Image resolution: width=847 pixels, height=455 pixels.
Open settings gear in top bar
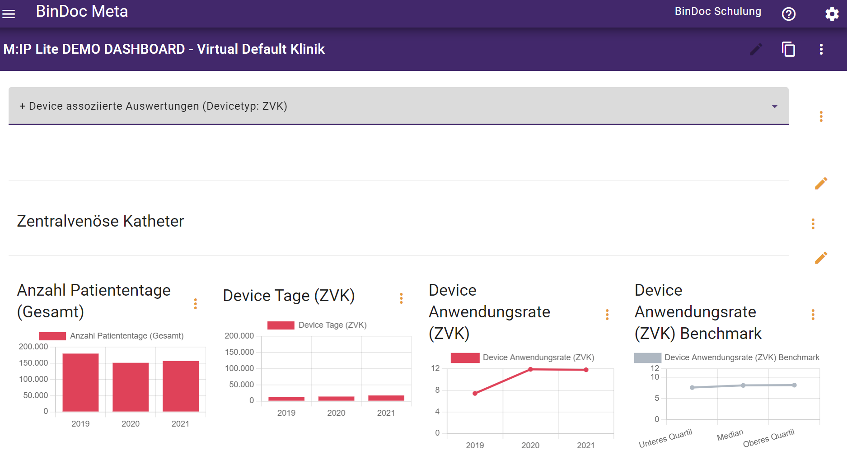pos(832,14)
